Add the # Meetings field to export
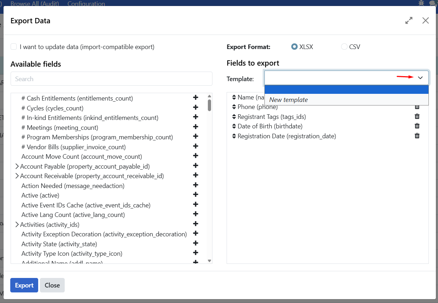Viewport: 438px width, 303px height. coord(195,127)
